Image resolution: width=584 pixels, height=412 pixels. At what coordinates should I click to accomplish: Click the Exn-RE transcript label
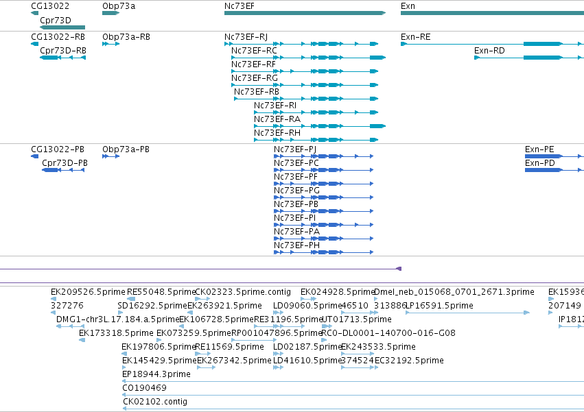[x=416, y=37]
